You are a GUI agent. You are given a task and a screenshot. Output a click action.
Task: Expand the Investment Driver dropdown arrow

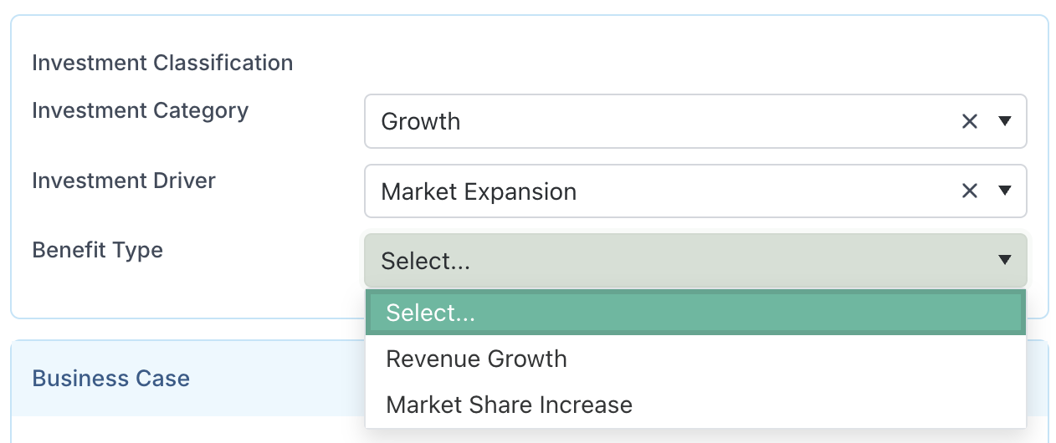(x=1005, y=191)
